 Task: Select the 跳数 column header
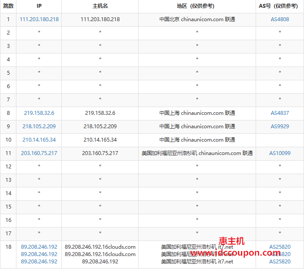[8, 6]
